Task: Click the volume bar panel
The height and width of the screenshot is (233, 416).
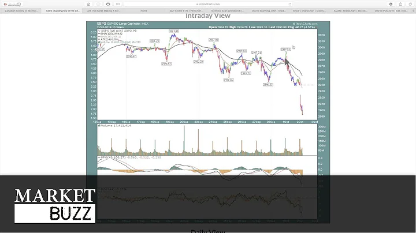Action: [x=207, y=140]
